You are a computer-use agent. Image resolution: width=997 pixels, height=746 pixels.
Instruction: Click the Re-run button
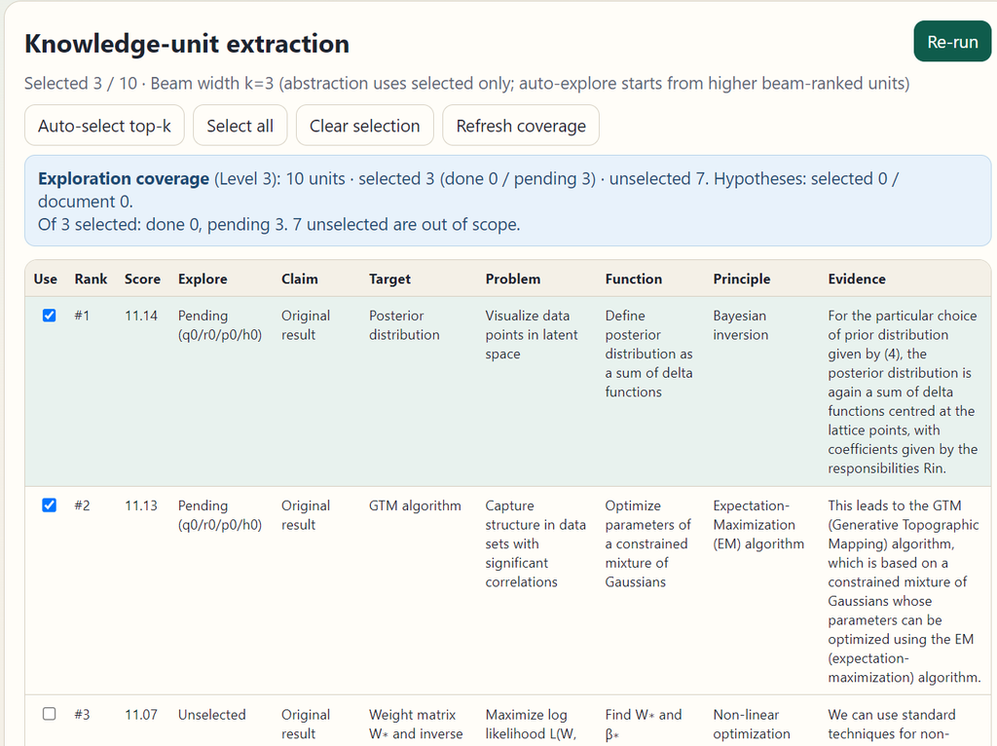coord(952,42)
